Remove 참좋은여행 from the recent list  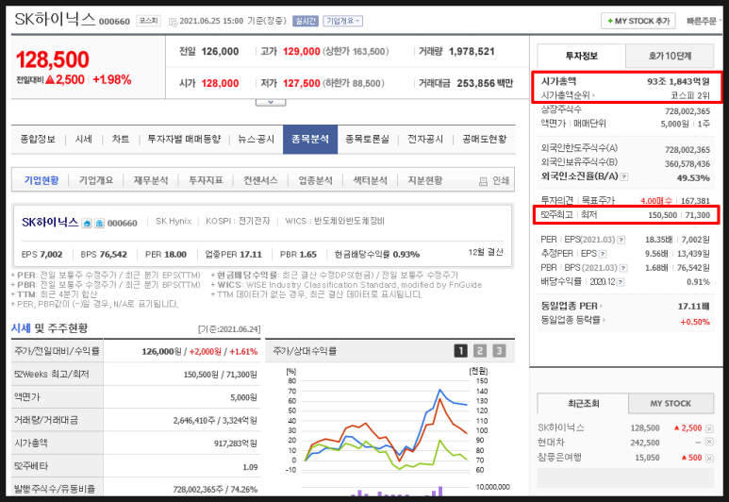709,459
